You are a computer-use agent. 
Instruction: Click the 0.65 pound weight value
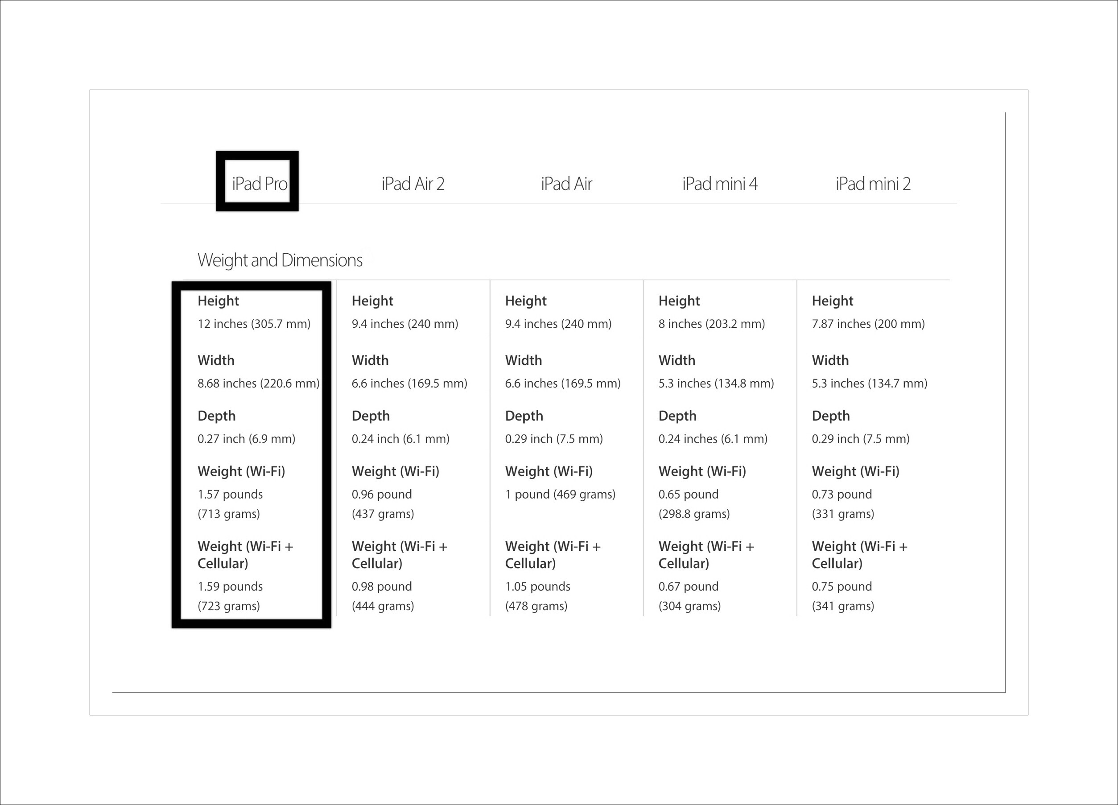point(688,494)
